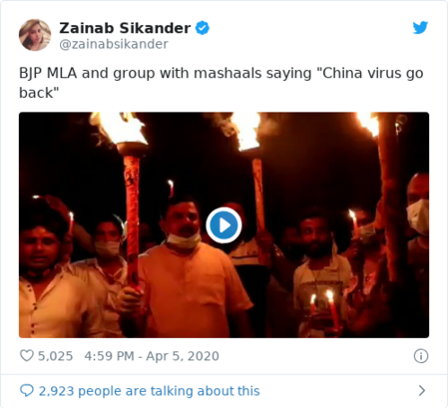The width and height of the screenshot is (448, 408).
Task: Open the tweet info icon
Action: click(421, 356)
